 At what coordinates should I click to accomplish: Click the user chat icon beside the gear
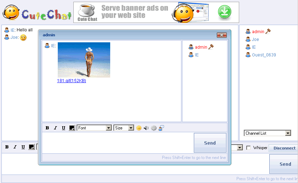point(161,128)
